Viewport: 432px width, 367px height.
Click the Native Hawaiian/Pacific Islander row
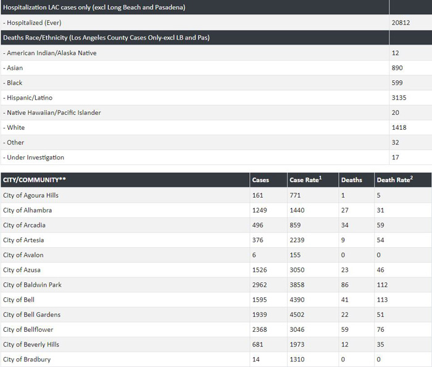(x=216, y=112)
